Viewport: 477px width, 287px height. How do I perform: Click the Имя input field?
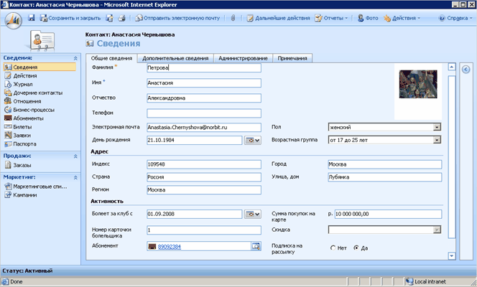point(204,83)
